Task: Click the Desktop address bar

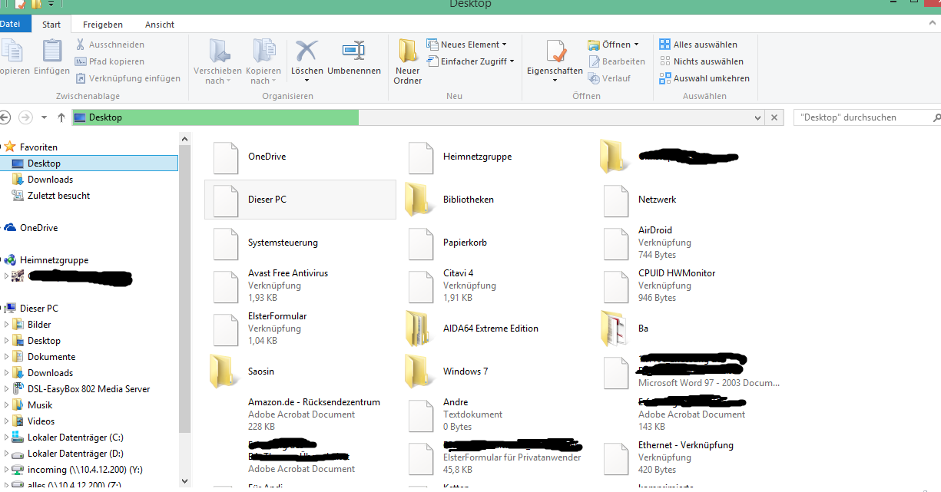Action: point(411,117)
